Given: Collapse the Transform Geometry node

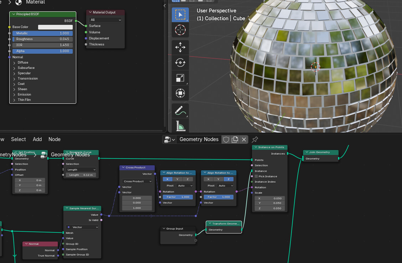Looking at the screenshot, I should (210, 224).
